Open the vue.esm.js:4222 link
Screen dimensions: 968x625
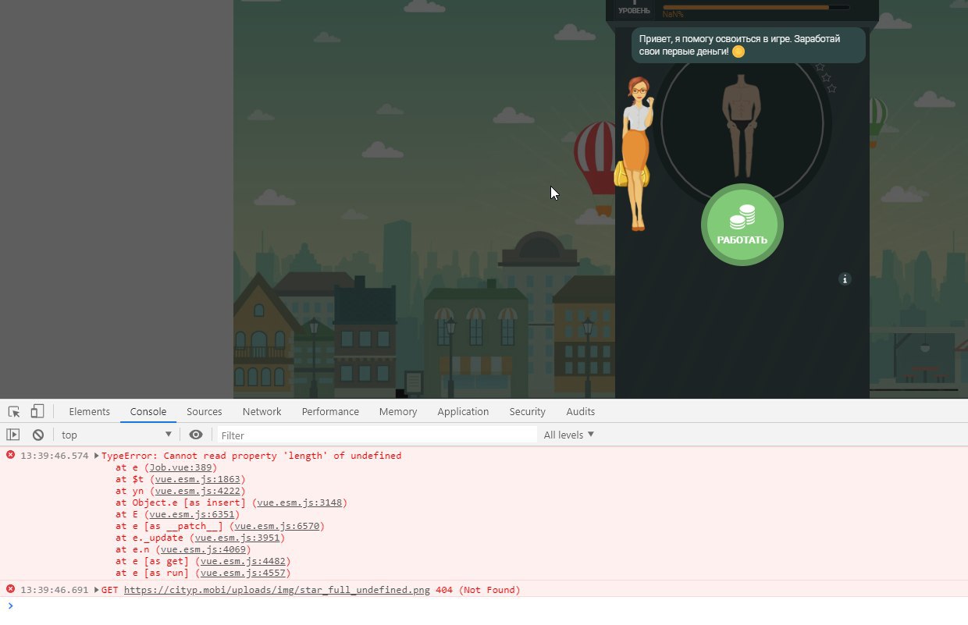pos(200,491)
